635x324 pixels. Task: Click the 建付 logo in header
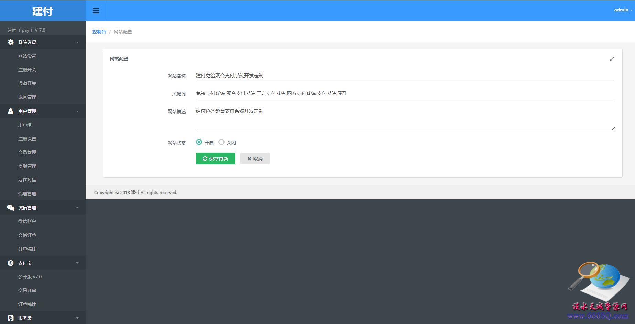(x=43, y=11)
